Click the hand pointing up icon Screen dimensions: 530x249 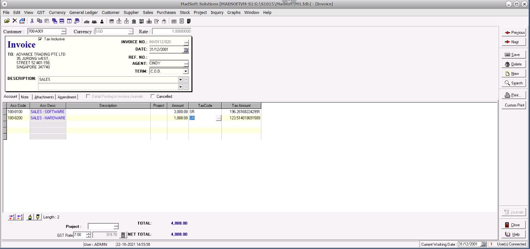30,217
